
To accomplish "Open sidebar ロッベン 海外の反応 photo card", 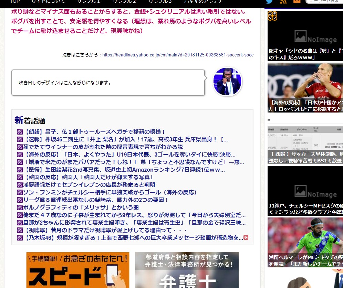I will (305, 88).
